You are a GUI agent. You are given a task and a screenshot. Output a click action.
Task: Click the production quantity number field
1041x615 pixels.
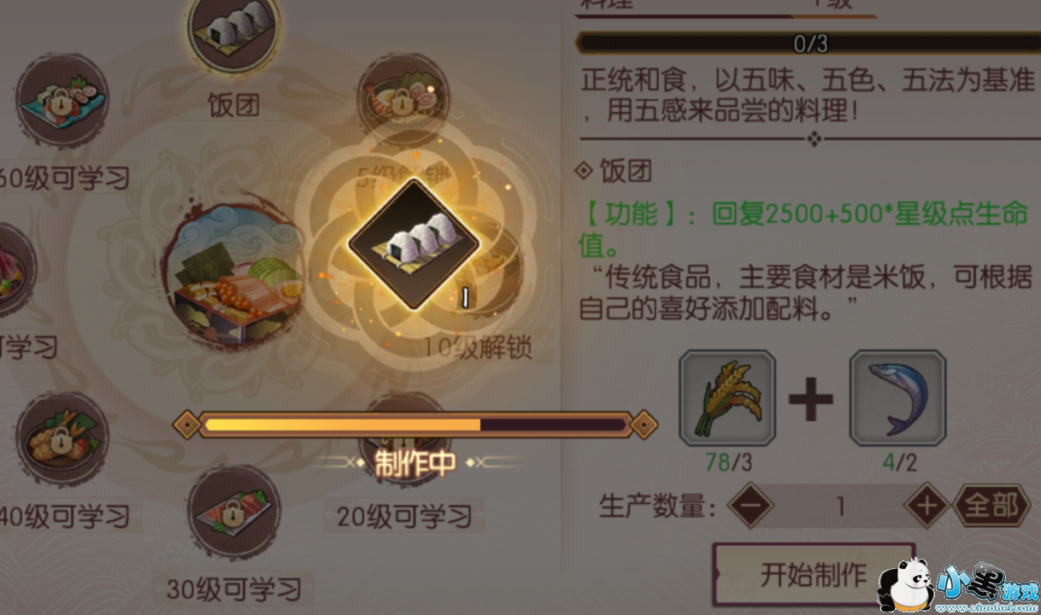point(839,507)
